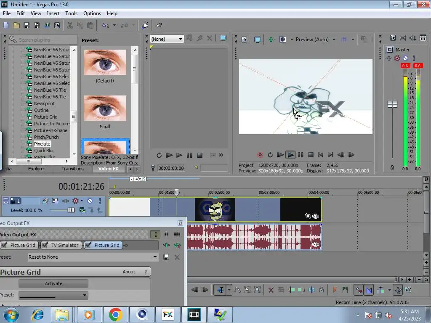Click the Delete X icon in timeline toolbar
Image resolution: width=431 pixels, height=323 pixels.
(x=271, y=290)
